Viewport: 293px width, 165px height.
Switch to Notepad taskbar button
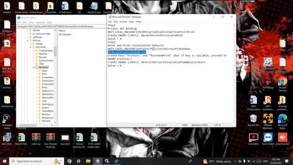98,161
